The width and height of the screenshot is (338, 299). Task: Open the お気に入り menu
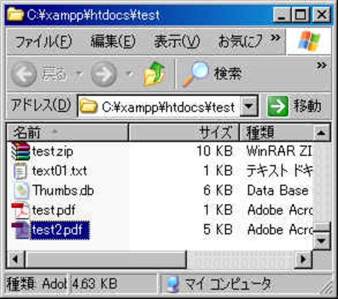click(x=240, y=41)
